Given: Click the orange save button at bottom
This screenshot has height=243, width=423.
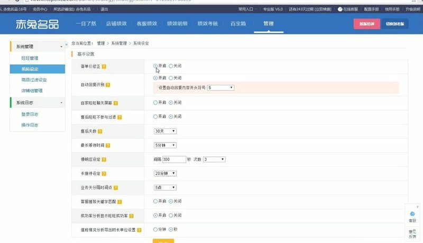Looking at the screenshot, I should coord(163,241).
